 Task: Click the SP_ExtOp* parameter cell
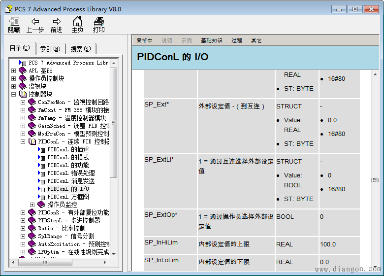click(170, 223)
